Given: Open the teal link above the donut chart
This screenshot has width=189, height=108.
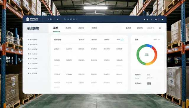Looking at the screenshot, I should (157, 40).
